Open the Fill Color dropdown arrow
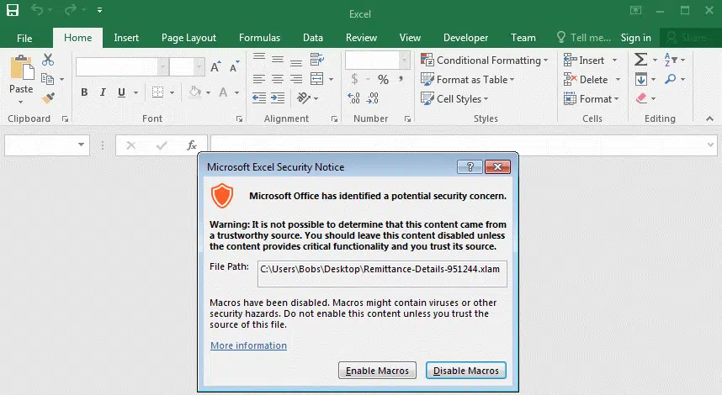The height and width of the screenshot is (395, 722). coord(208,93)
